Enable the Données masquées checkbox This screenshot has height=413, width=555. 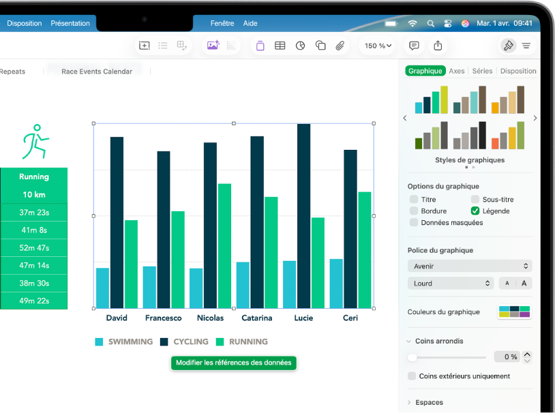tap(414, 223)
